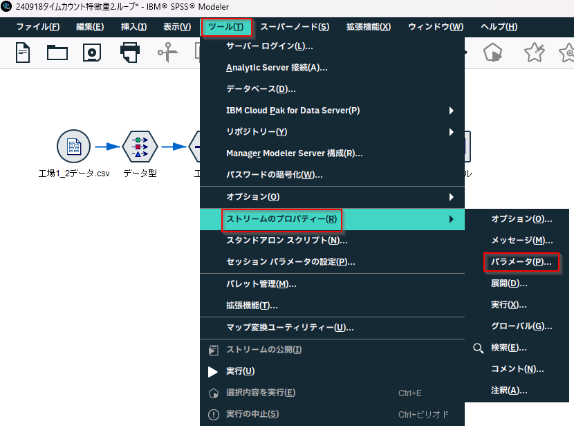Choose Analytic Server 接続(A)... entry
Screen dimensions: 574x439
[x=332, y=68]
